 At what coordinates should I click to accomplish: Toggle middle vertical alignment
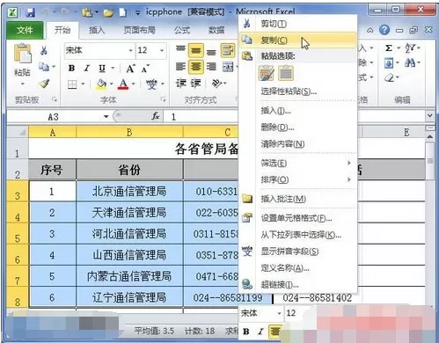196,51
